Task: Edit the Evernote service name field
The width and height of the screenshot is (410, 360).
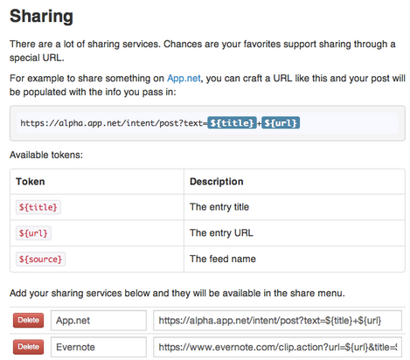Action: point(99,347)
